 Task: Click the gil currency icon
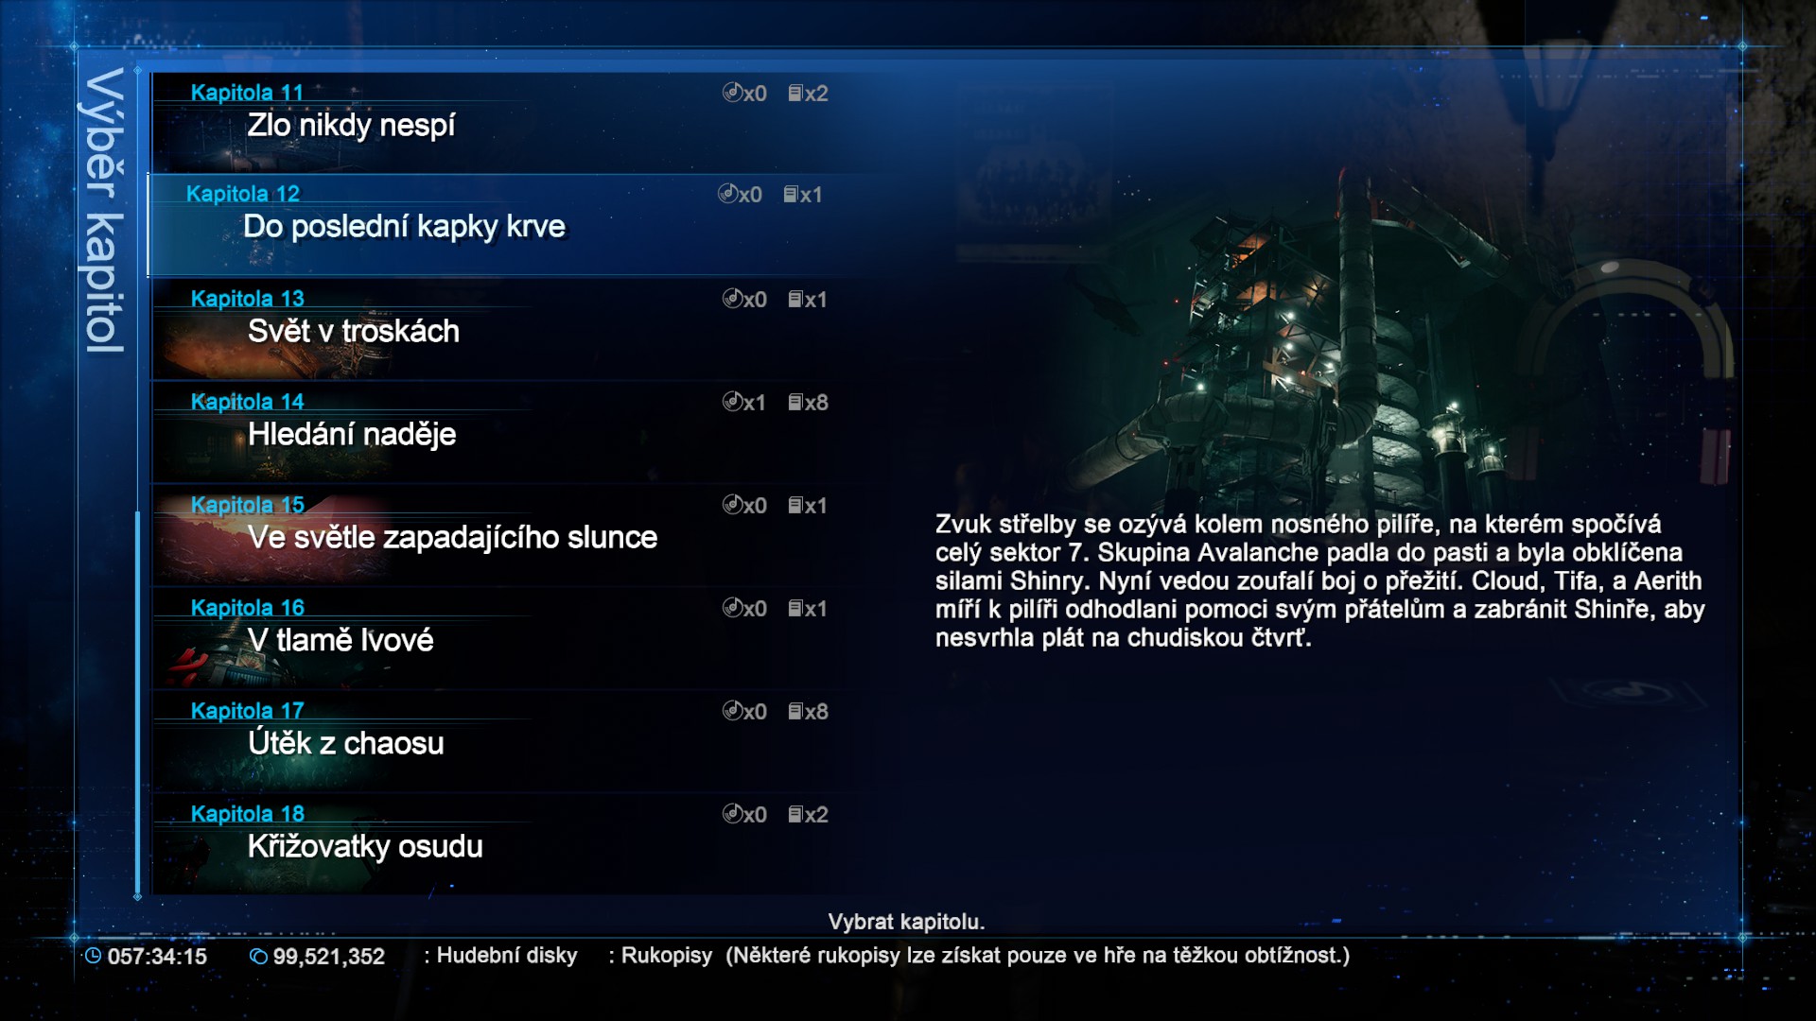pos(258,956)
